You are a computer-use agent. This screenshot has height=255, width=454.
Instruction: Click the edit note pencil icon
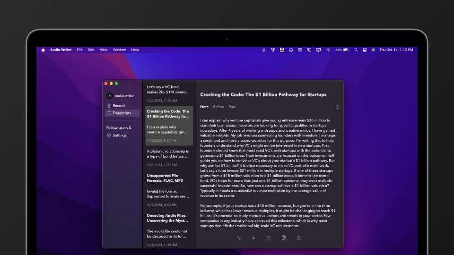(x=269, y=238)
